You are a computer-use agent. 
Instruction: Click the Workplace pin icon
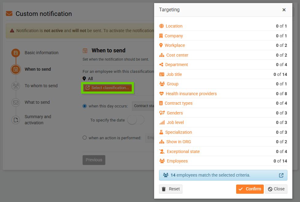(161, 45)
